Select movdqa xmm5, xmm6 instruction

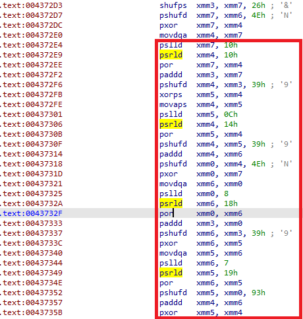201,253
